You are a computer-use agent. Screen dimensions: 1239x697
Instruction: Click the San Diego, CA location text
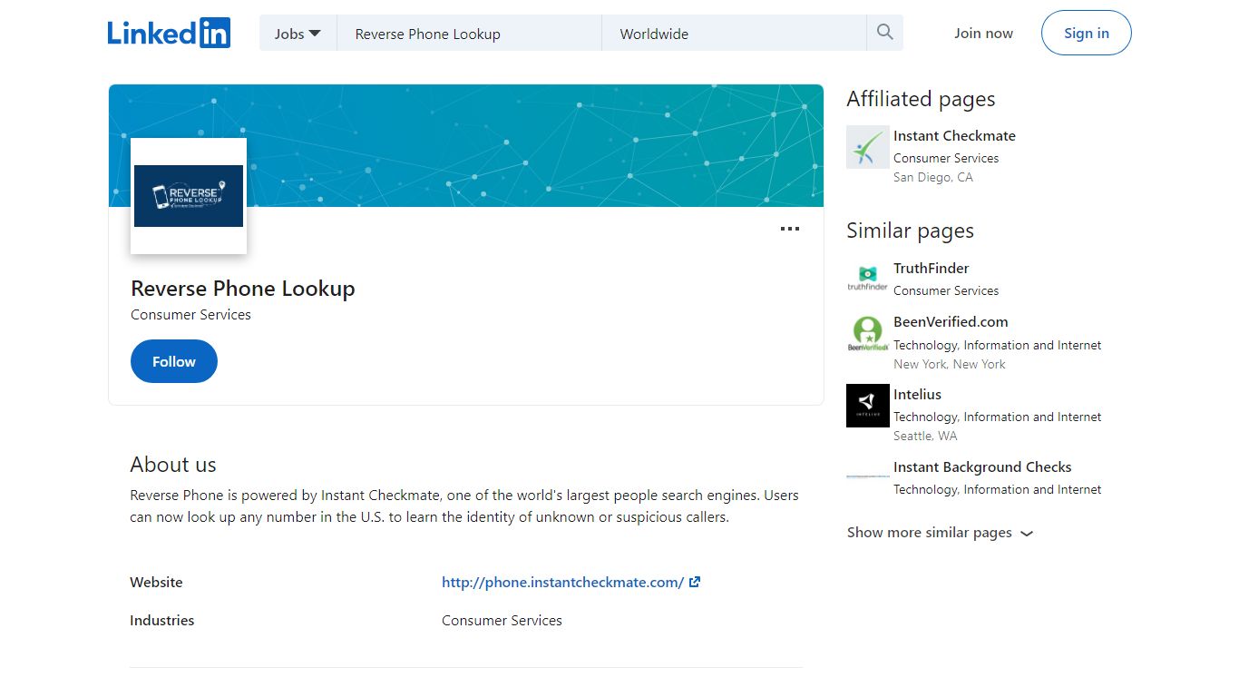tap(933, 178)
